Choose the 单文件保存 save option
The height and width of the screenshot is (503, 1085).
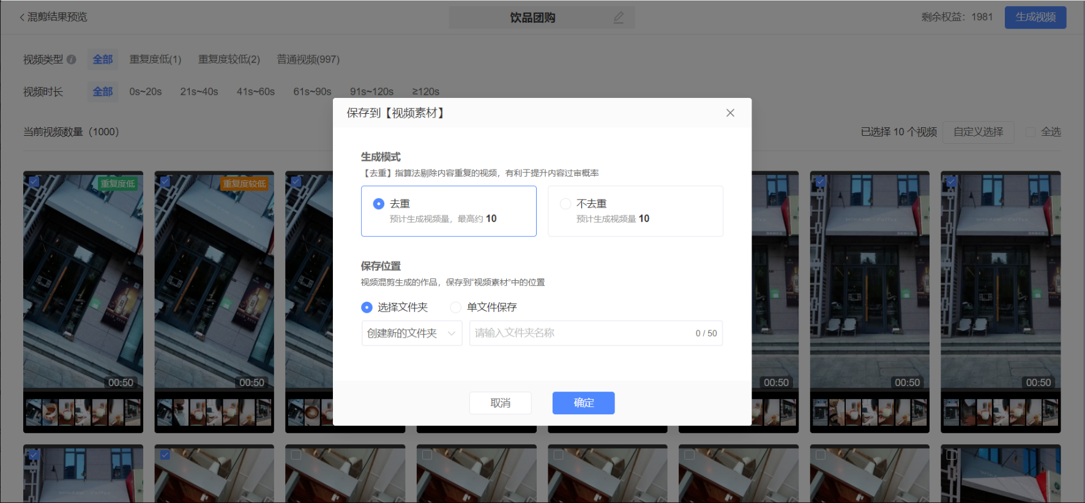[456, 307]
